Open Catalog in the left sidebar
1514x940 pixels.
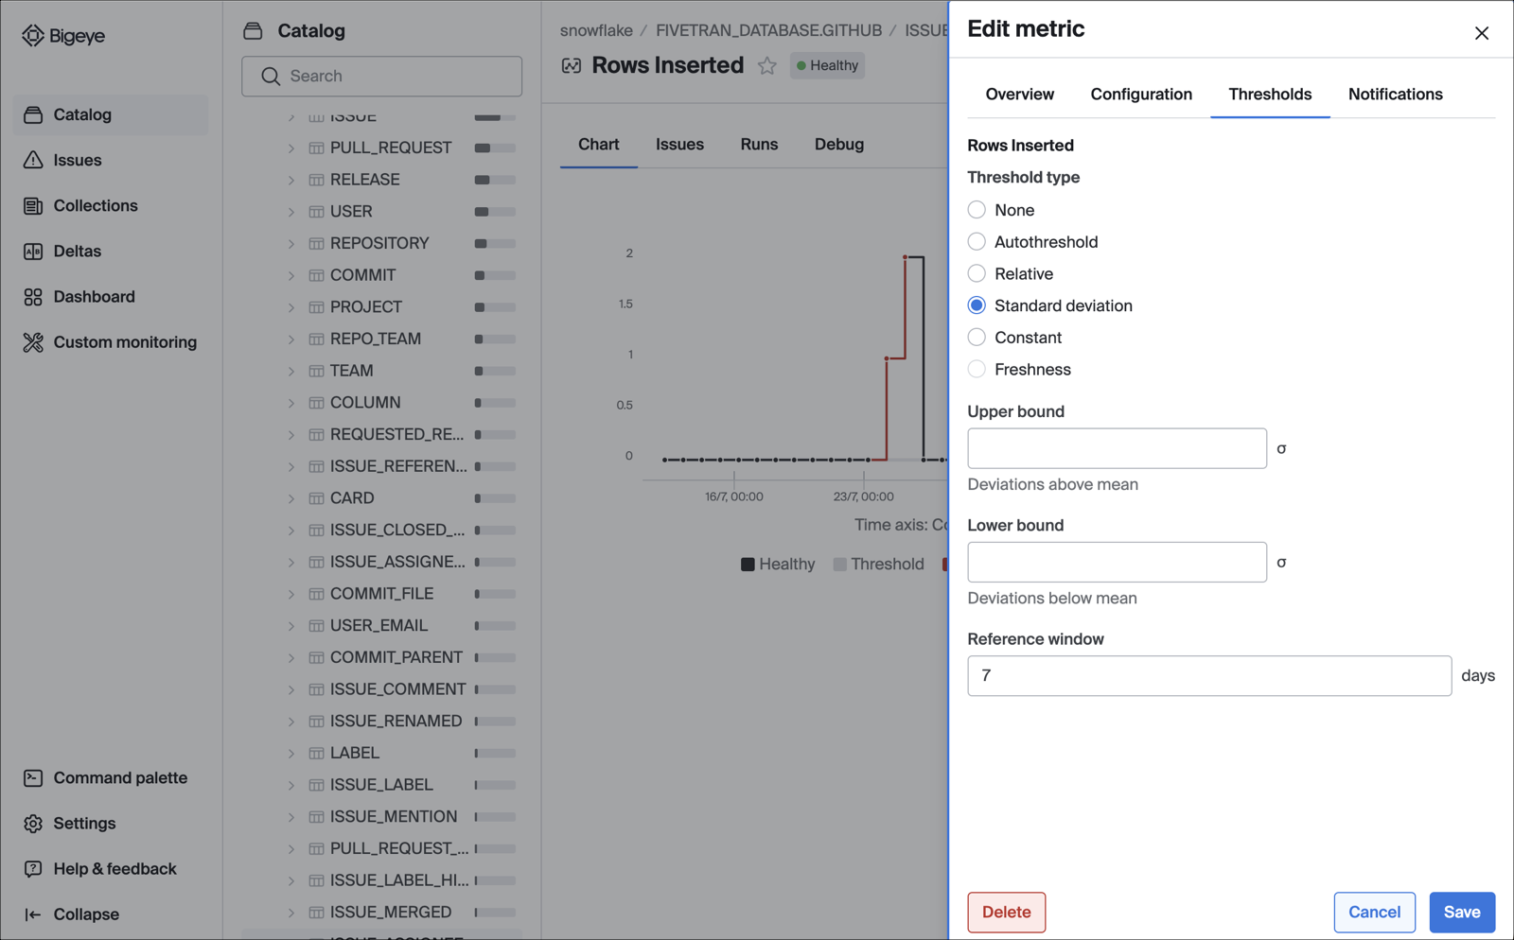[x=111, y=114]
